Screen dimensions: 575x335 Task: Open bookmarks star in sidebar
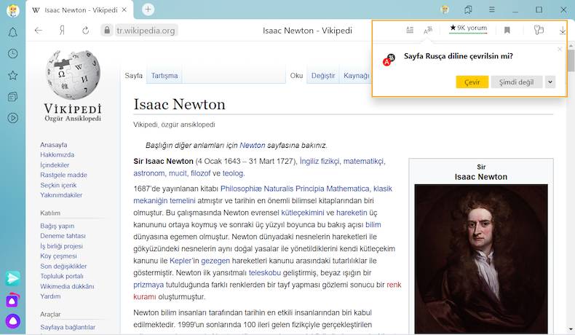pyautogui.click(x=12, y=75)
